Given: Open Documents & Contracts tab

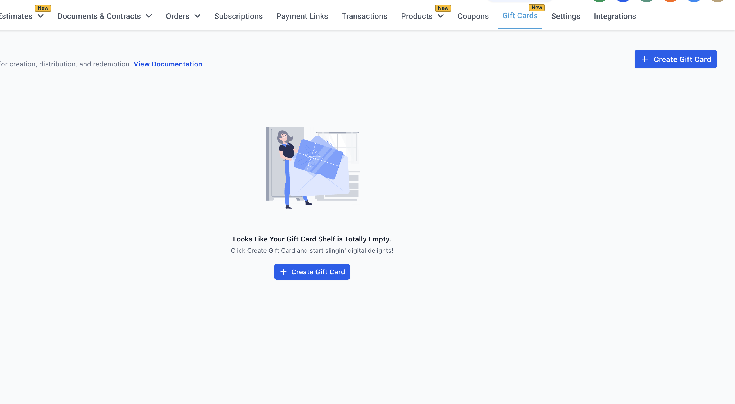Looking at the screenshot, I should (99, 16).
